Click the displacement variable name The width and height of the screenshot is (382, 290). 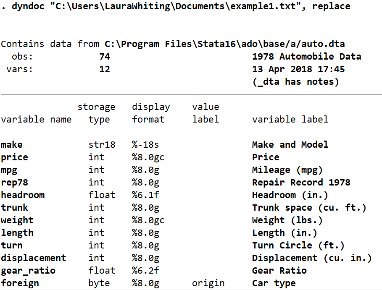point(33,258)
